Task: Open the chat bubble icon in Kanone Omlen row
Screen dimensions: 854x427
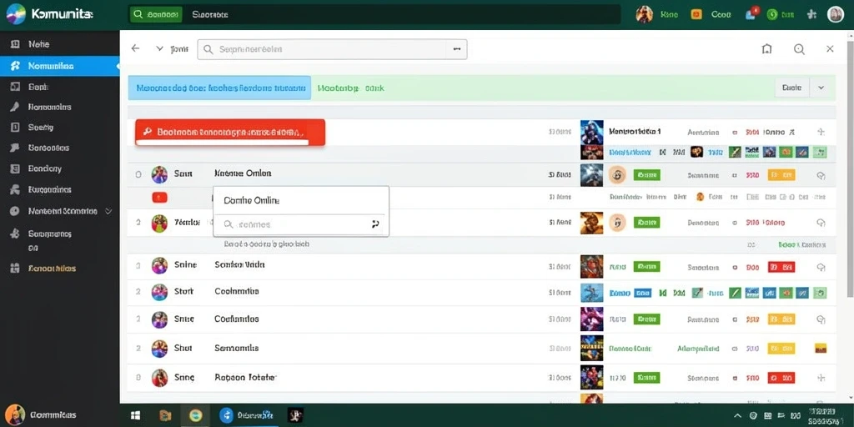Action: pyautogui.click(x=821, y=175)
